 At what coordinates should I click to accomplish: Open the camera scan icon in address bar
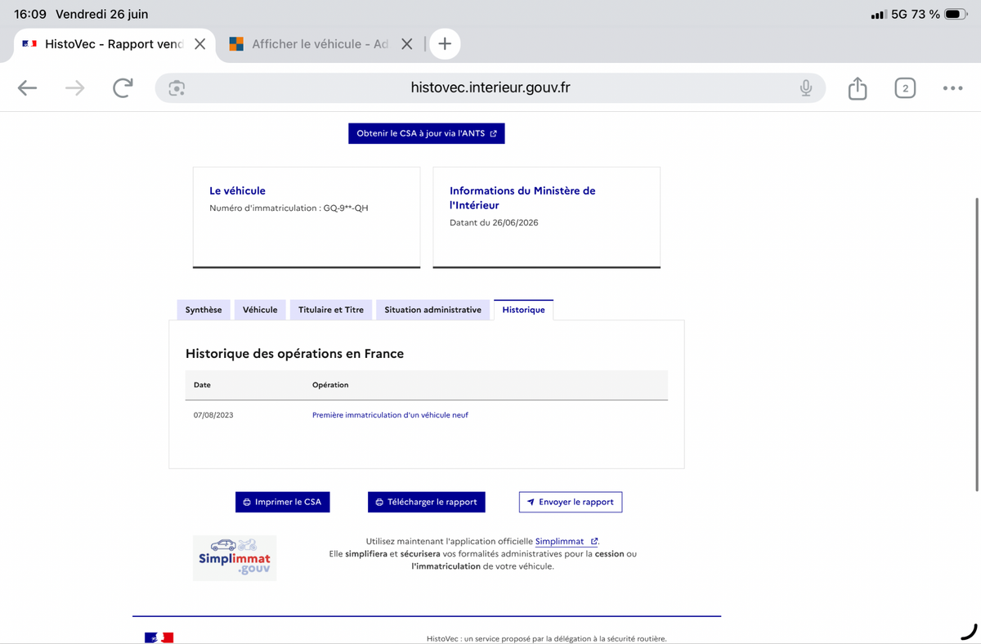[177, 88]
